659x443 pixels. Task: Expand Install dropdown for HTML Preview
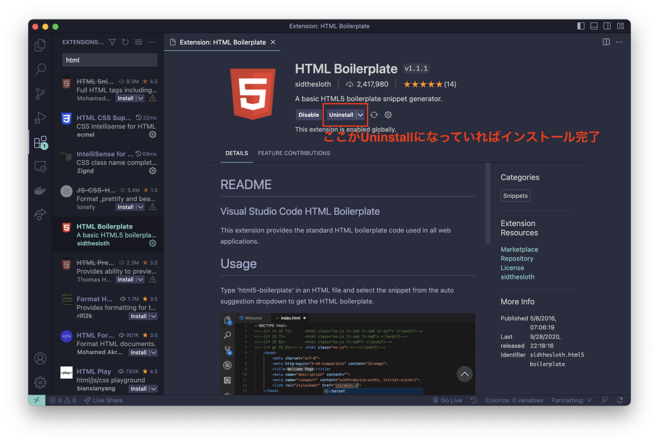click(140, 280)
